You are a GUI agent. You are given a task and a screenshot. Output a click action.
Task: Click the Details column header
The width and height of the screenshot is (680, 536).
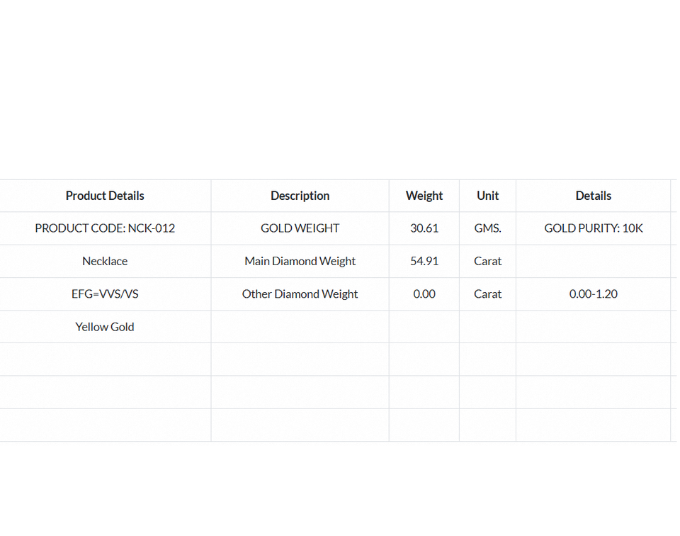[x=594, y=196]
